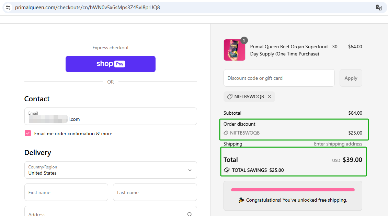Click the Enter shipping address text

point(338,144)
